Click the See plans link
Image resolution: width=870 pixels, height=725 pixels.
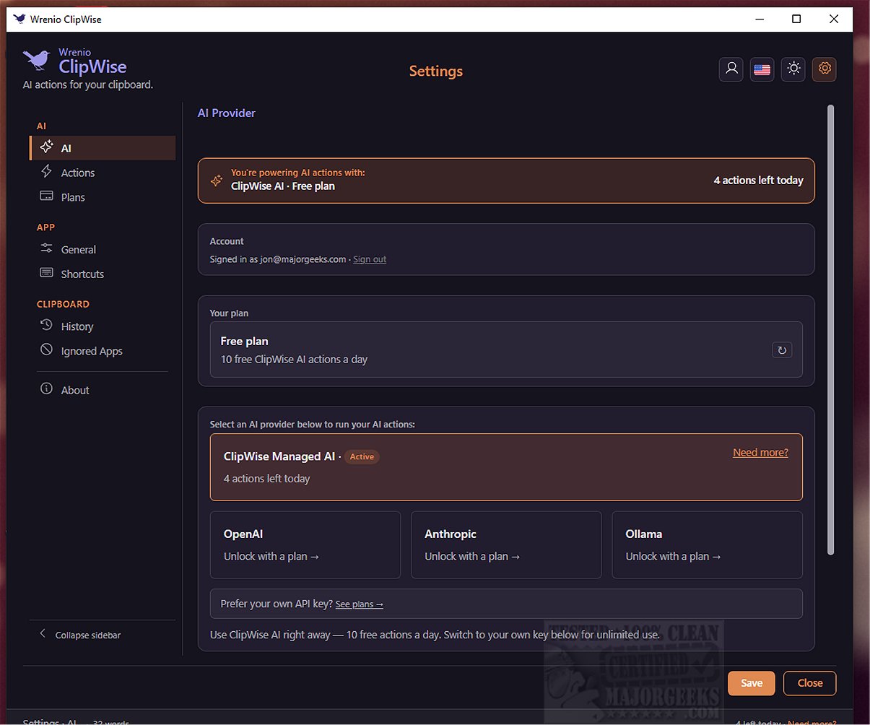tap(360, 604)
